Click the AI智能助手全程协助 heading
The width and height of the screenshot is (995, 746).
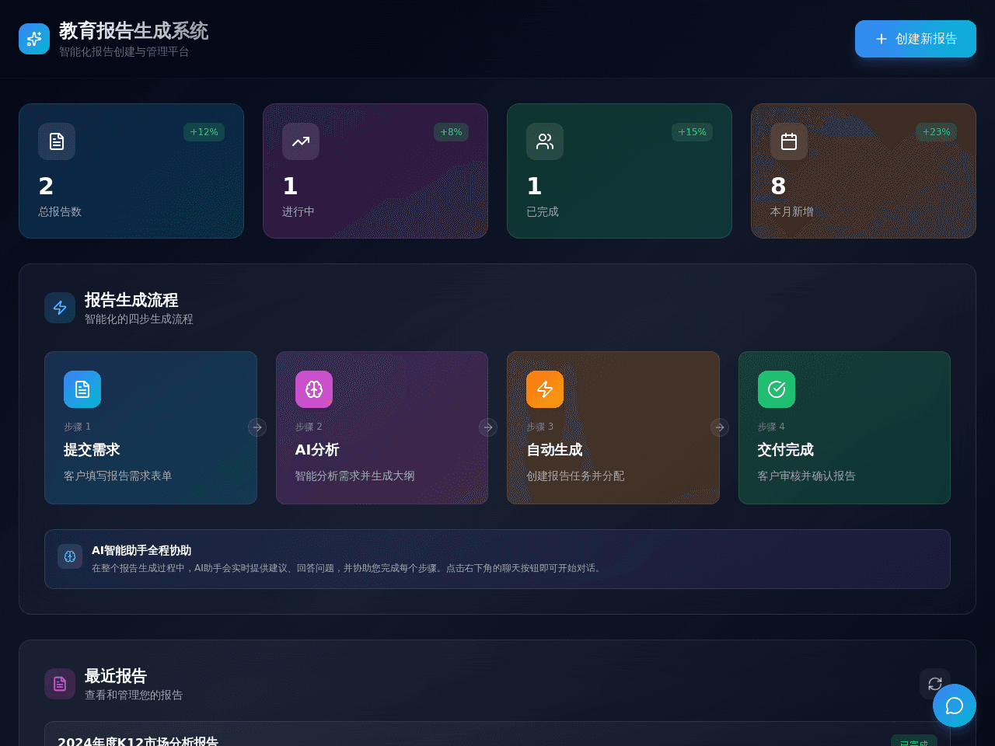coord(141,550)
